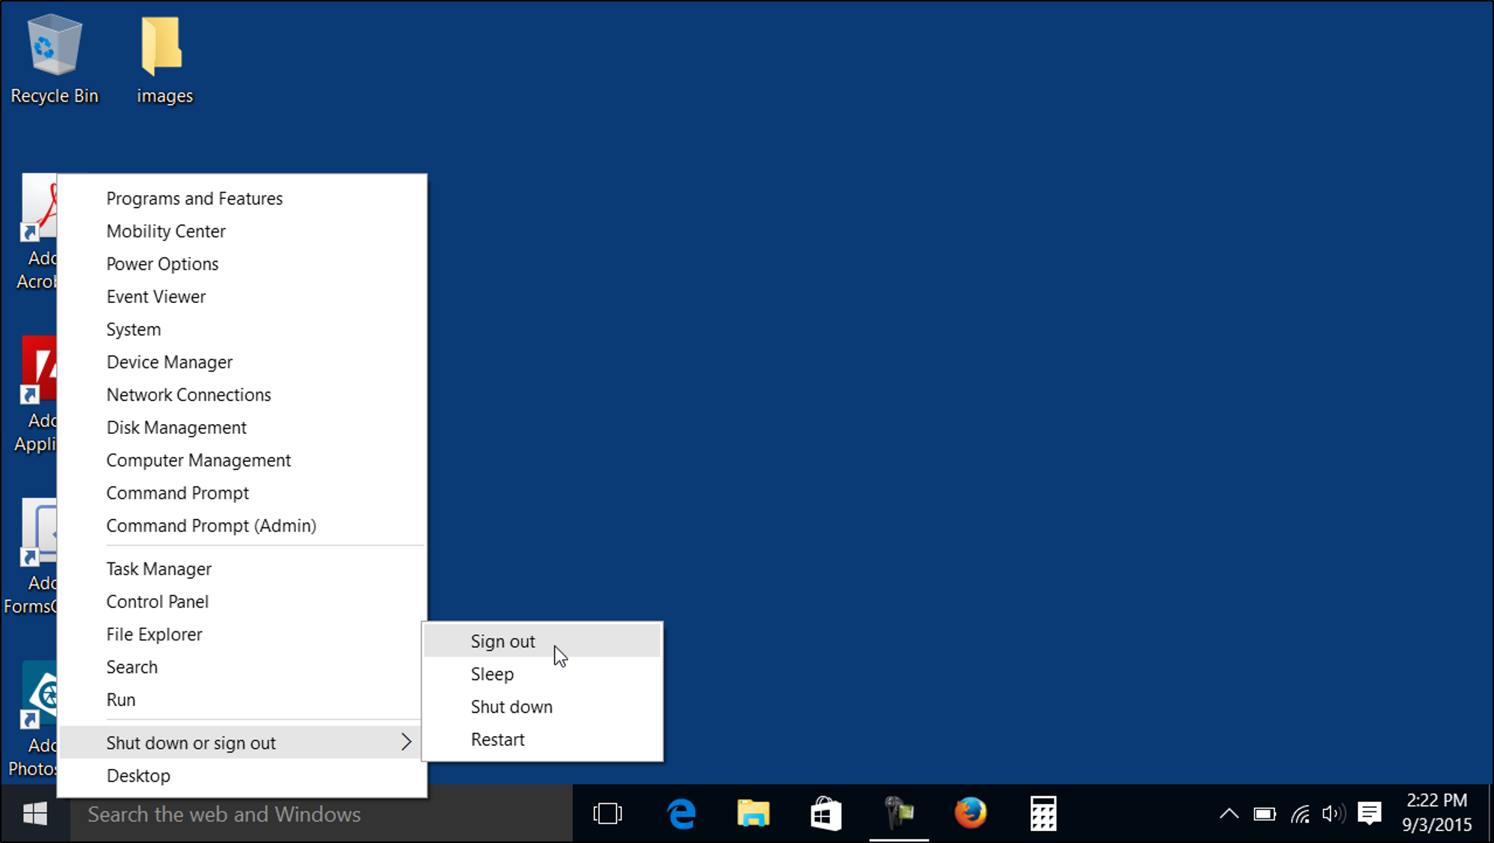Image resolution: width=1494 pixels, height=843 pixels.
Task: Check battery status in the system tray
Action: pyautogui.click(x=1265, y=814)
